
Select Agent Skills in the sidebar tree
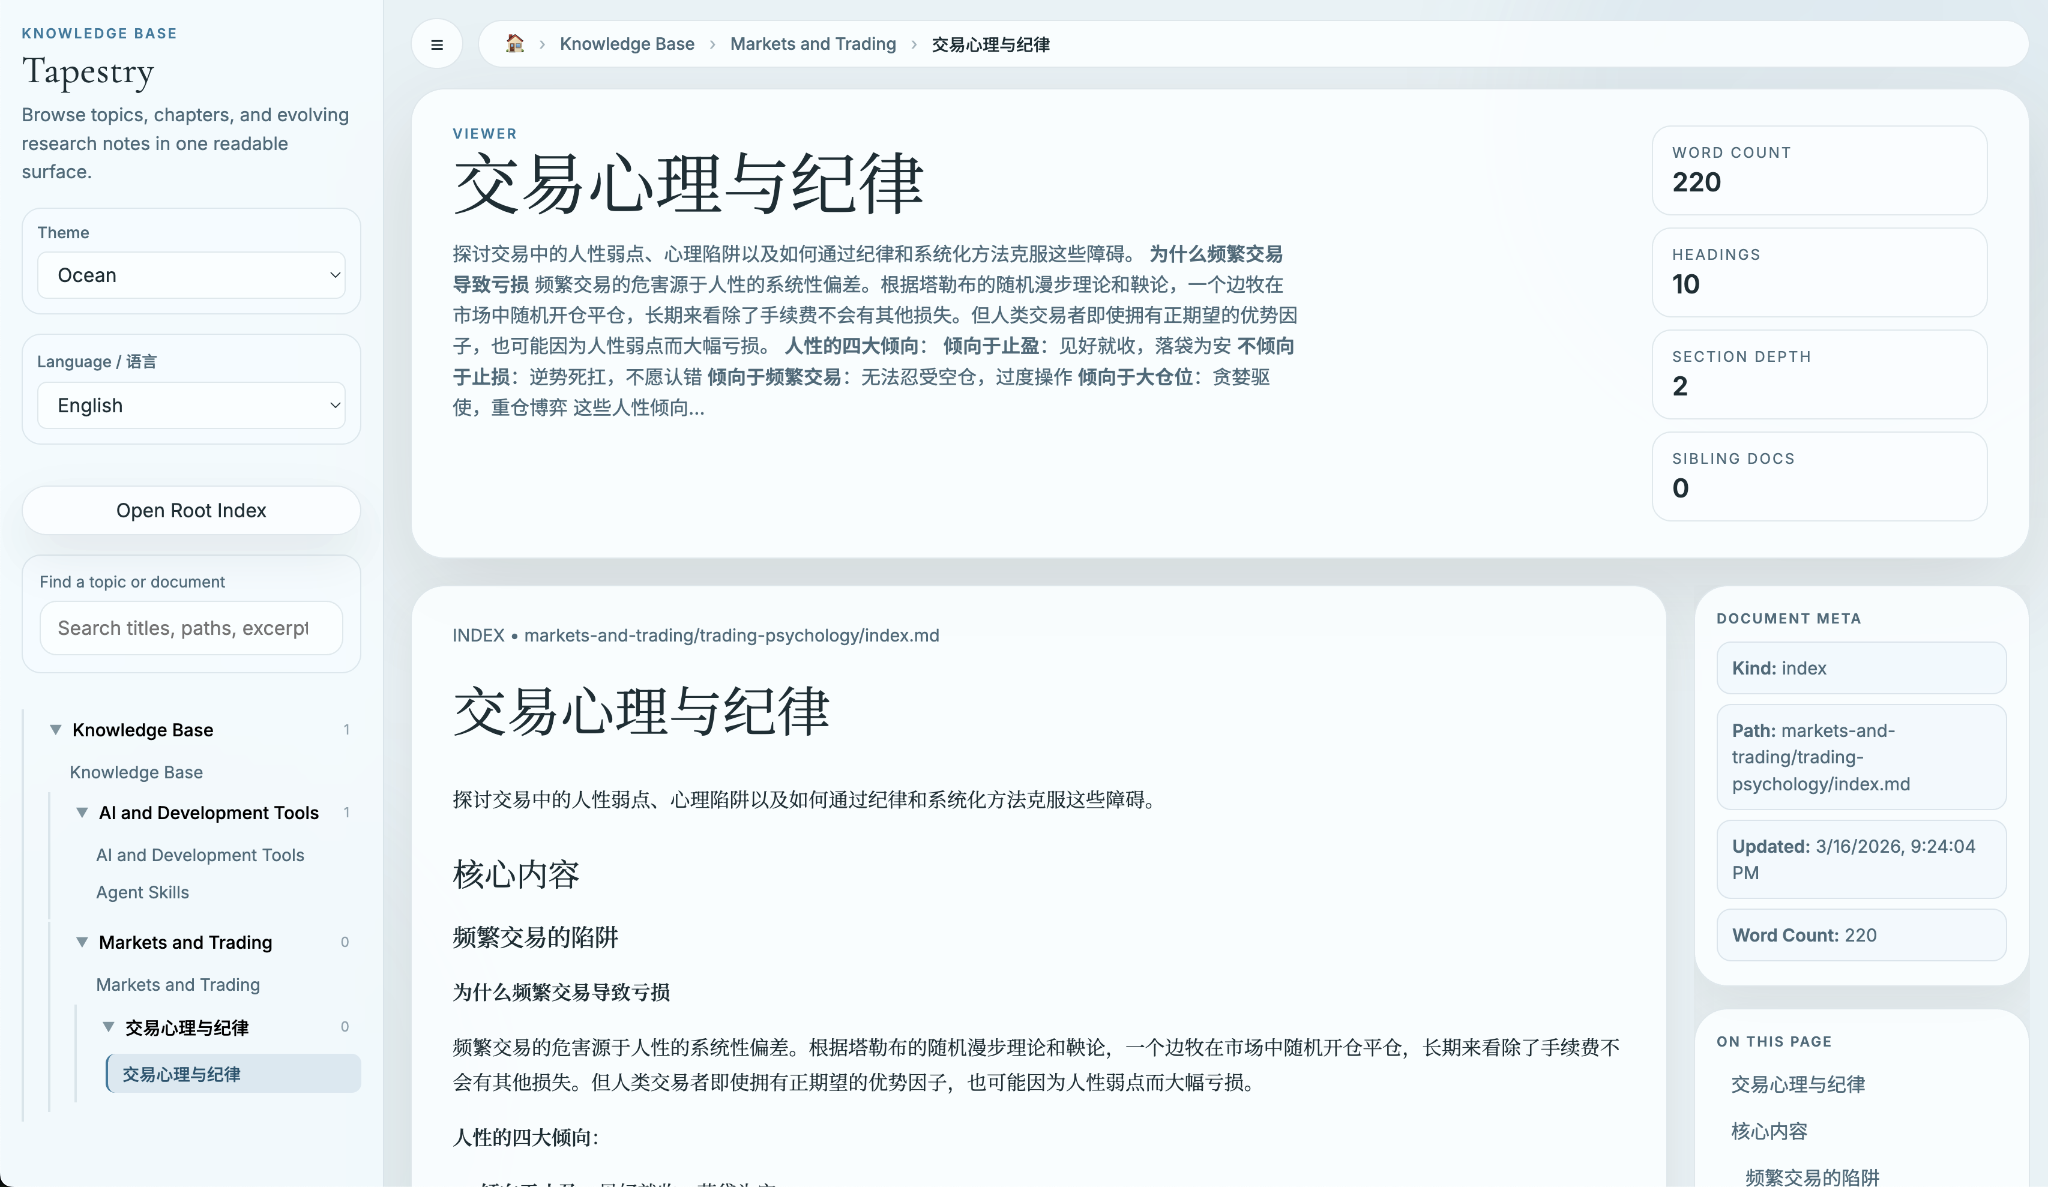click(x=143, y=892)
